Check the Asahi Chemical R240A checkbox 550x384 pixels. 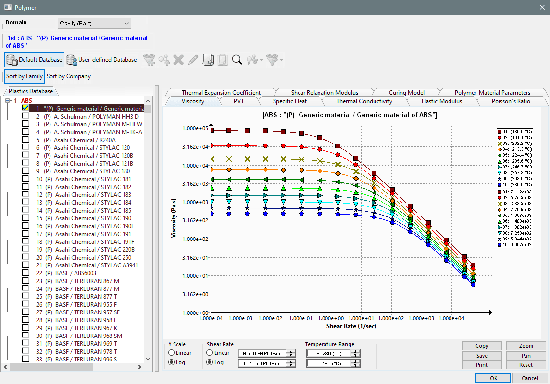pos(25,140)
